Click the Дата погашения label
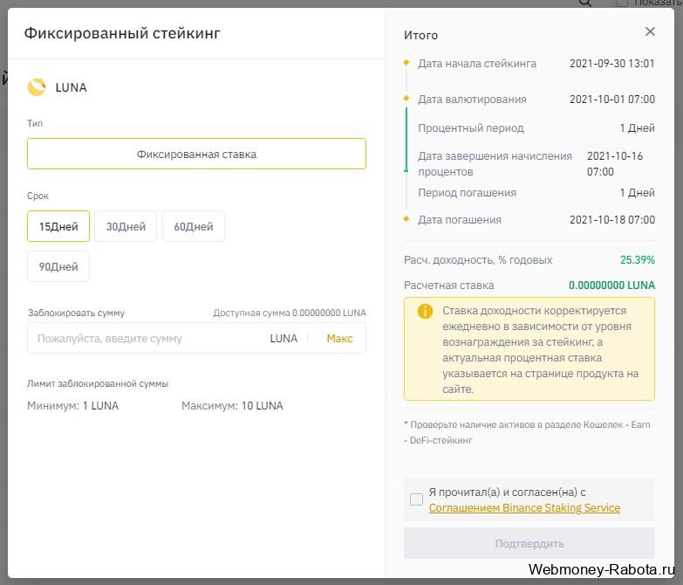The image size is (683, 585). 460,220
